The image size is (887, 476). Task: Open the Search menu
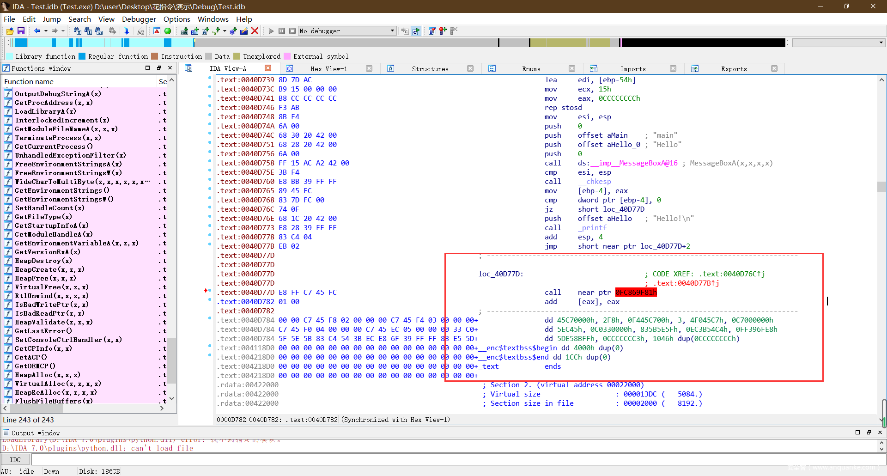point(79,19)
